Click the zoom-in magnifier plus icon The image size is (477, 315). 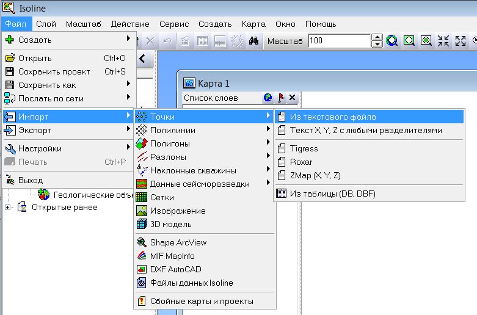pyautogui.click(x=426, y=40)
